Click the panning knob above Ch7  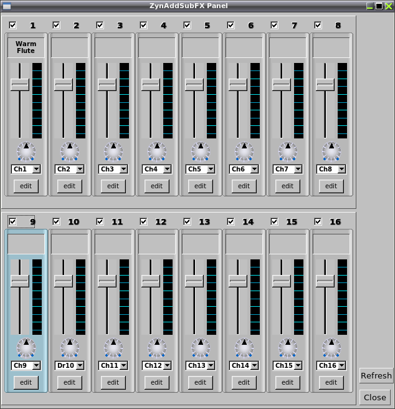click(288, 152)
